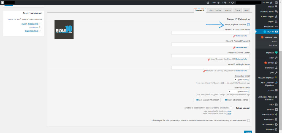Open Visual Composer from sidebar
The height and width of the screenshot is (133, 282).
point(267,77)
